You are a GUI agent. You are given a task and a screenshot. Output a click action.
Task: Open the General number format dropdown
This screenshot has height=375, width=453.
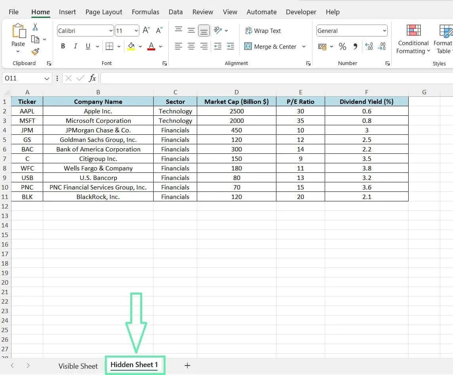[x=384, y=31]
